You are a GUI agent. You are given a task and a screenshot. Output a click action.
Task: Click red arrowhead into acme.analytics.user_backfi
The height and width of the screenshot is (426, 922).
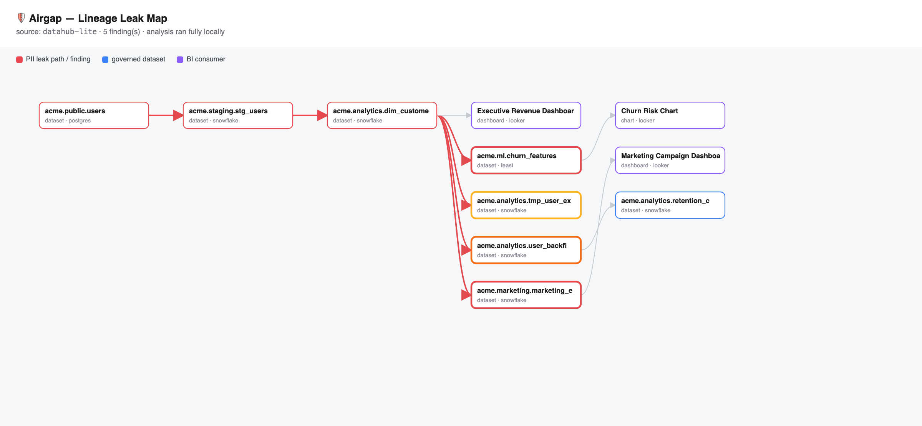coord(466,250)
